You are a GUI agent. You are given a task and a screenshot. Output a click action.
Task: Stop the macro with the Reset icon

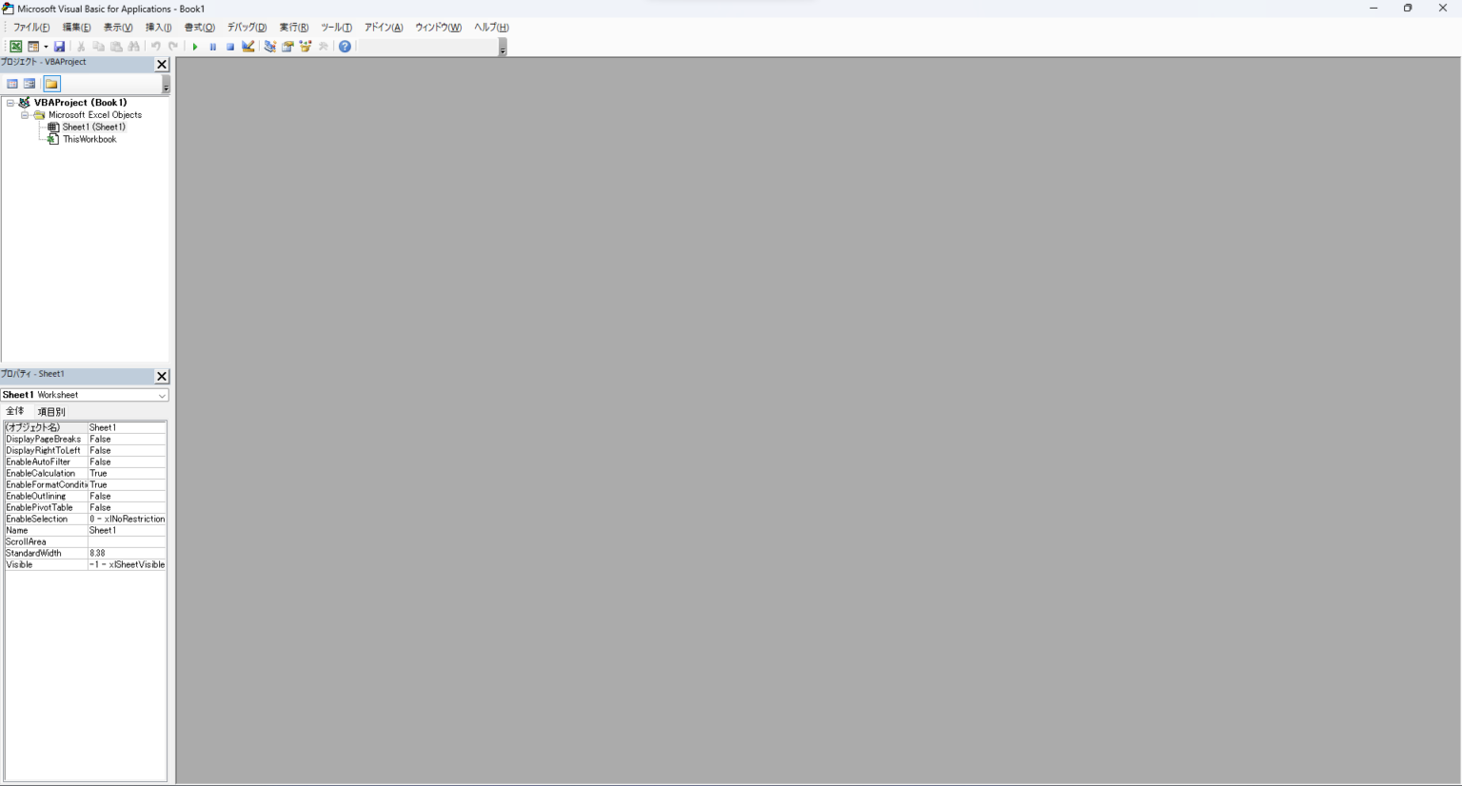tap(230, 46)
